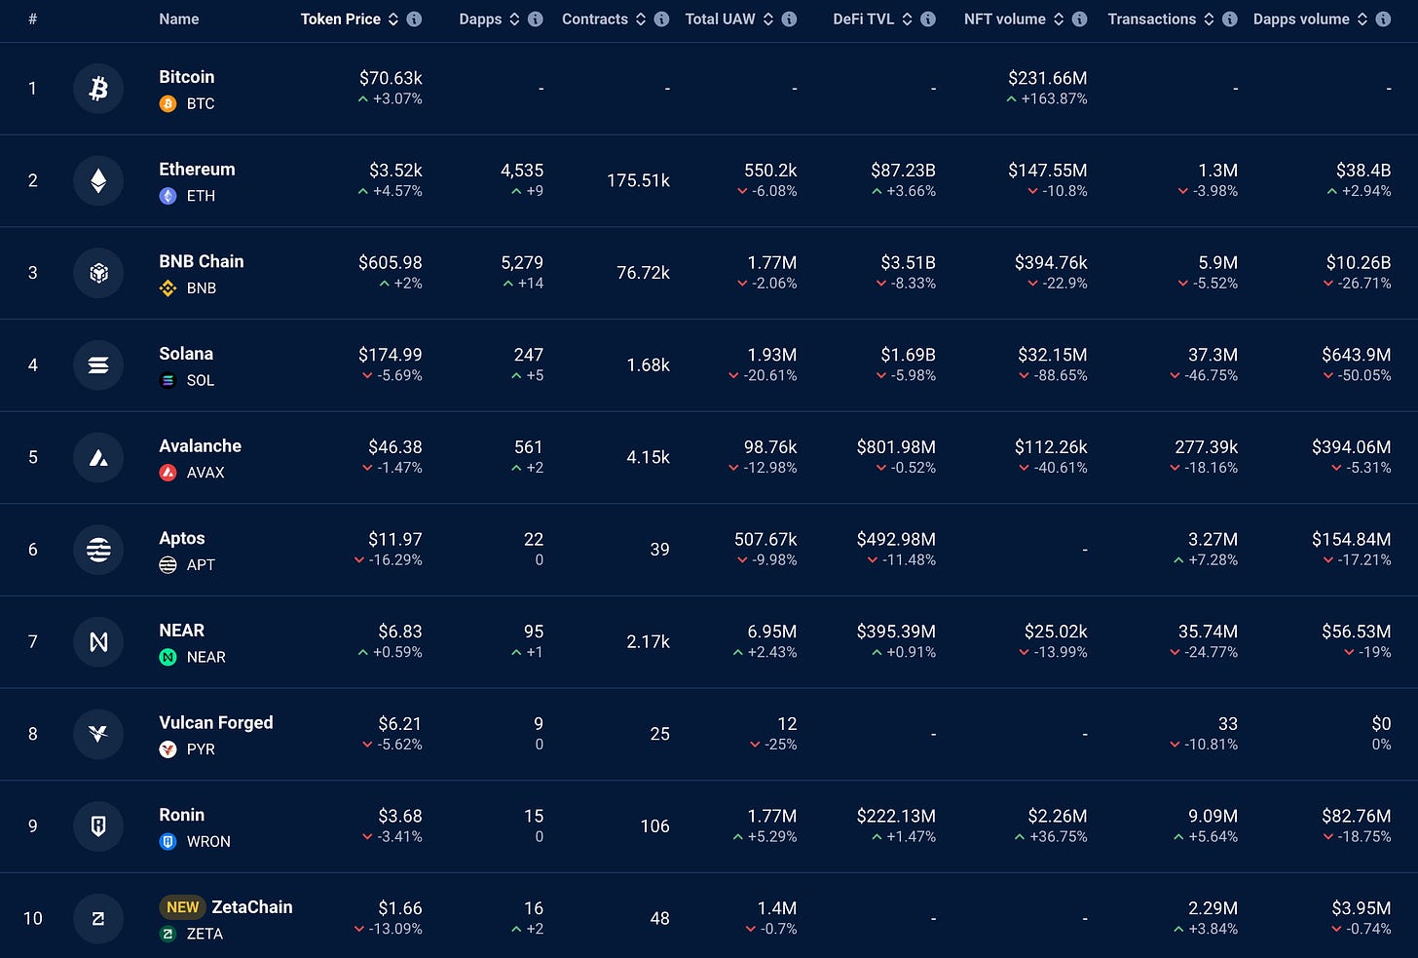Click the Vulcan Forged chain logo icon
This screenshot has height=958, width=1418.
[x=98, y=734]
